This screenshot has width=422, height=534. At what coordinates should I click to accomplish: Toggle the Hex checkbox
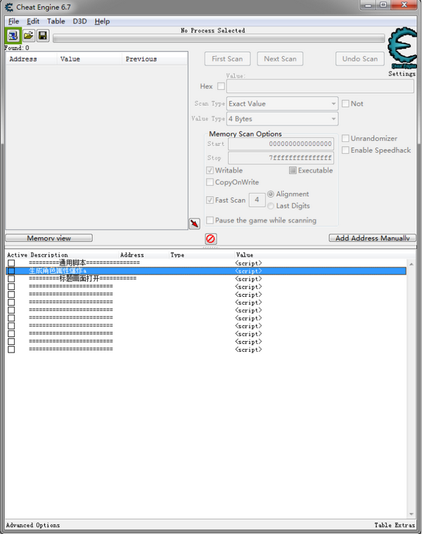click(x=222, y=86)
